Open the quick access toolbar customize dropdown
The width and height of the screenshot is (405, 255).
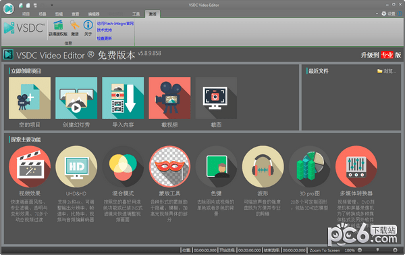click(52, 5)
